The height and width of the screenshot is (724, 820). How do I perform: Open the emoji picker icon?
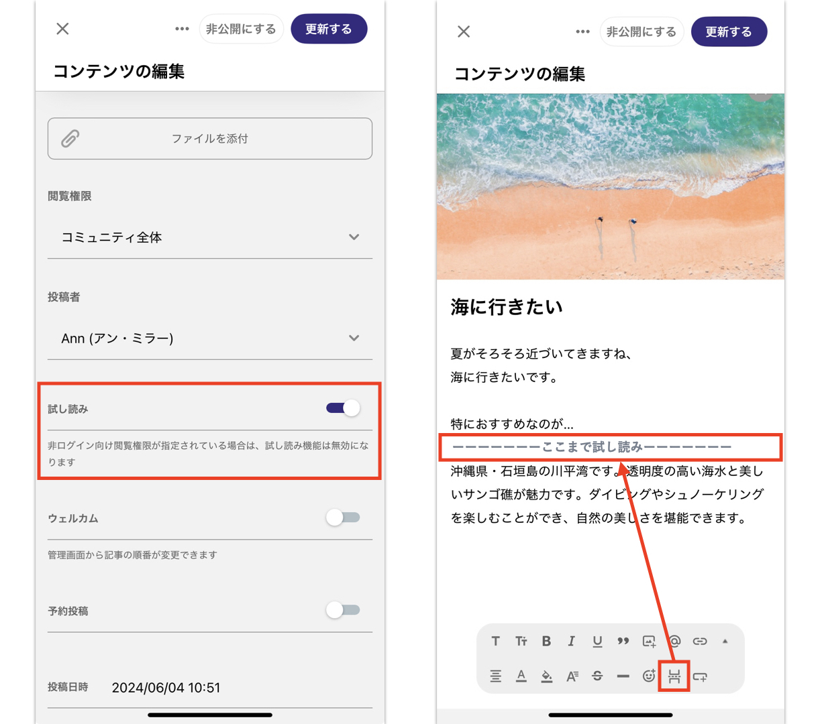point(648,676)
